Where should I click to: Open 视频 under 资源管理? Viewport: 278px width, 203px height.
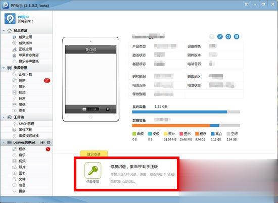point(22,92)
